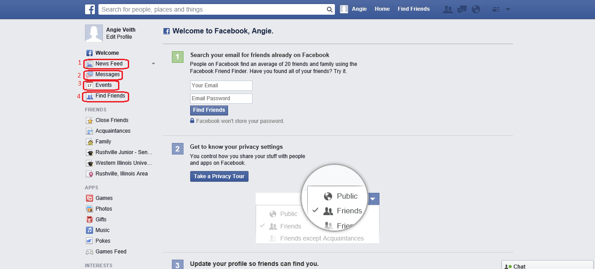Image resolution: width=595 pixels, height=269 pixels.
Task: Open Angie profile link in top bar
Action: click(359, 9)
